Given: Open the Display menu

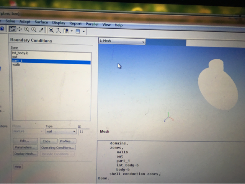Looking at the screenshot, I should click(x=59, y=23).
